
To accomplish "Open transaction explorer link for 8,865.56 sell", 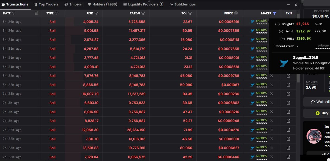I will [288, 85].
